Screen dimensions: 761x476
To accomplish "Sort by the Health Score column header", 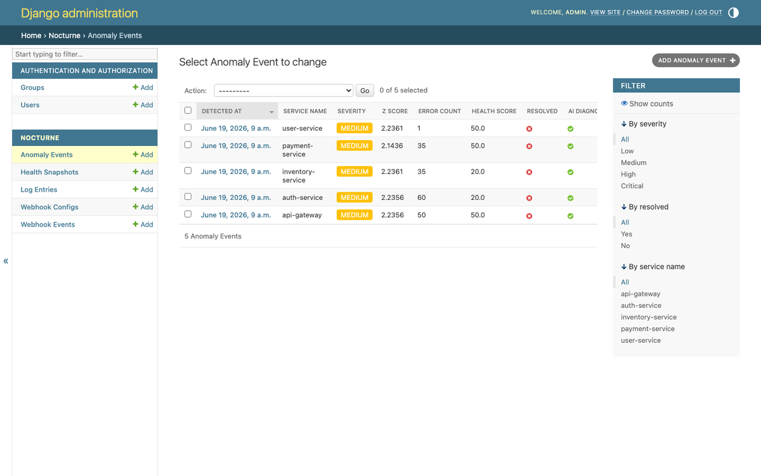I will (x=494, y=111).
